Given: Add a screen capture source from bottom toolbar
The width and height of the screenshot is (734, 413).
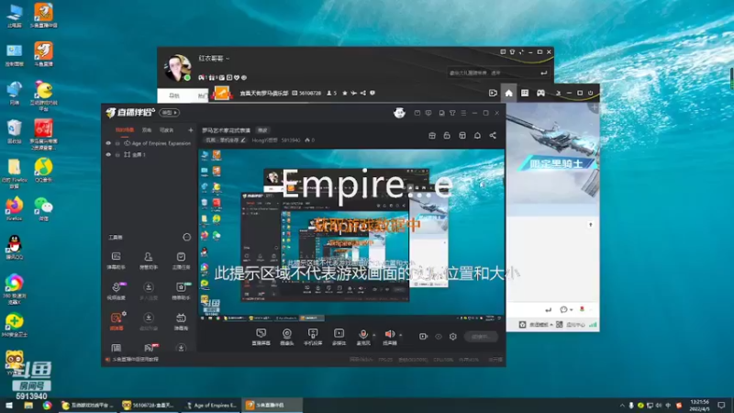Looking at the screenshot, I should tap(261, 333).
